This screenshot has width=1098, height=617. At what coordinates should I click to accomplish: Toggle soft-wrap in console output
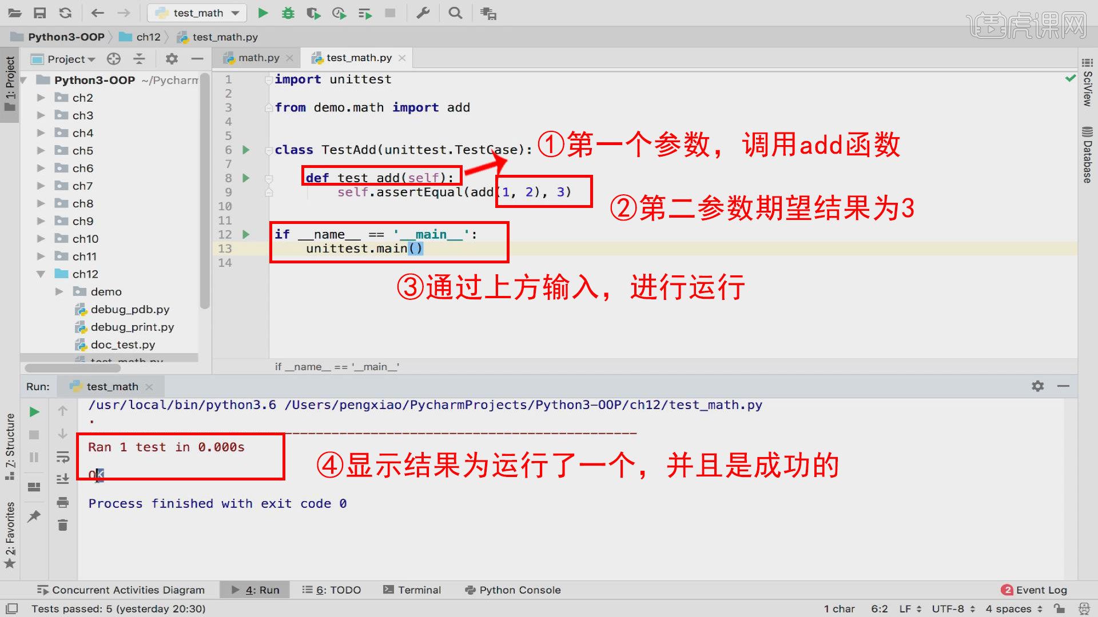point(63,456)
